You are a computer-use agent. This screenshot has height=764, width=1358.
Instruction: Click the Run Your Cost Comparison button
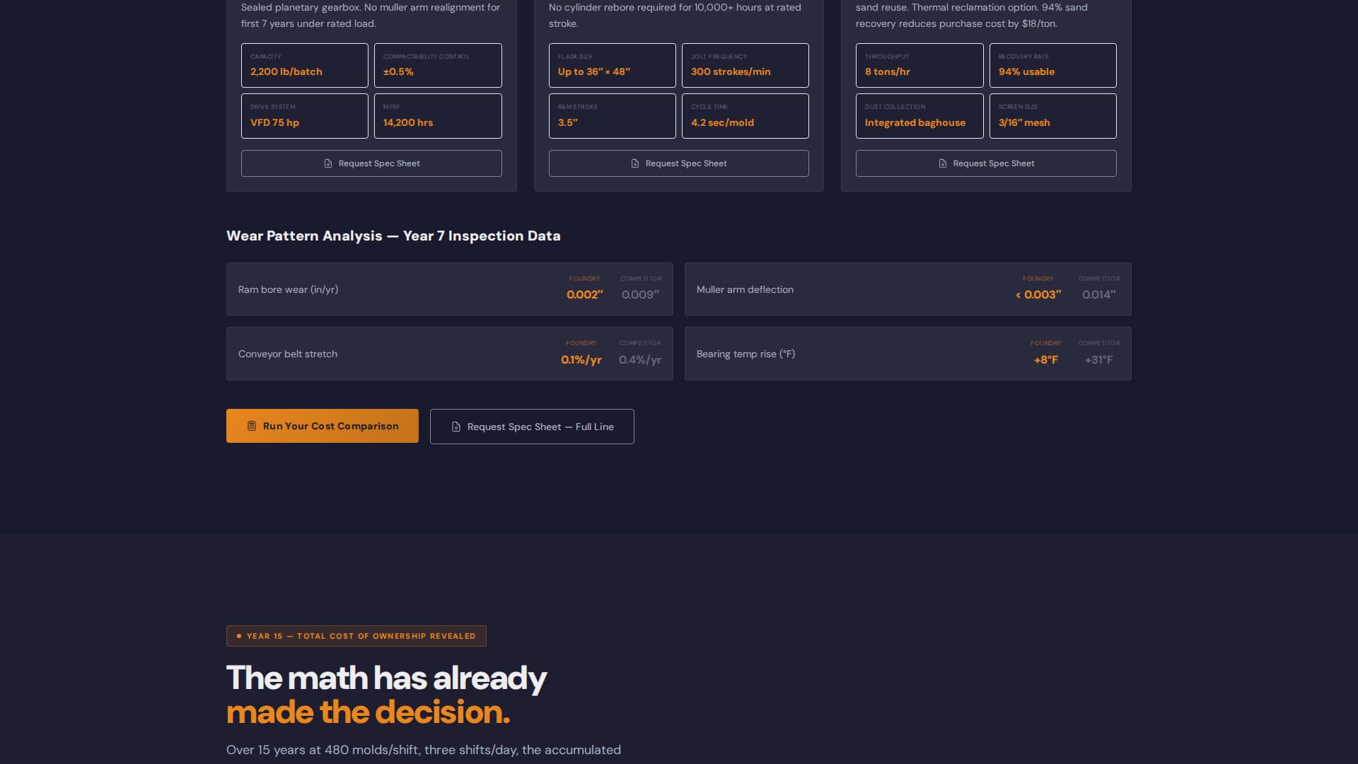click(x=322, y=425)
